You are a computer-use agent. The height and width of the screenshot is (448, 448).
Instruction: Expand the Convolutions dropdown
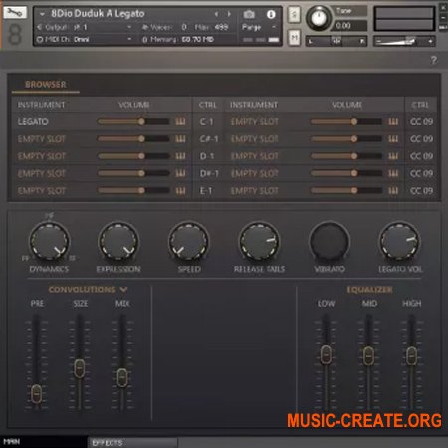[x=123, y=290]
